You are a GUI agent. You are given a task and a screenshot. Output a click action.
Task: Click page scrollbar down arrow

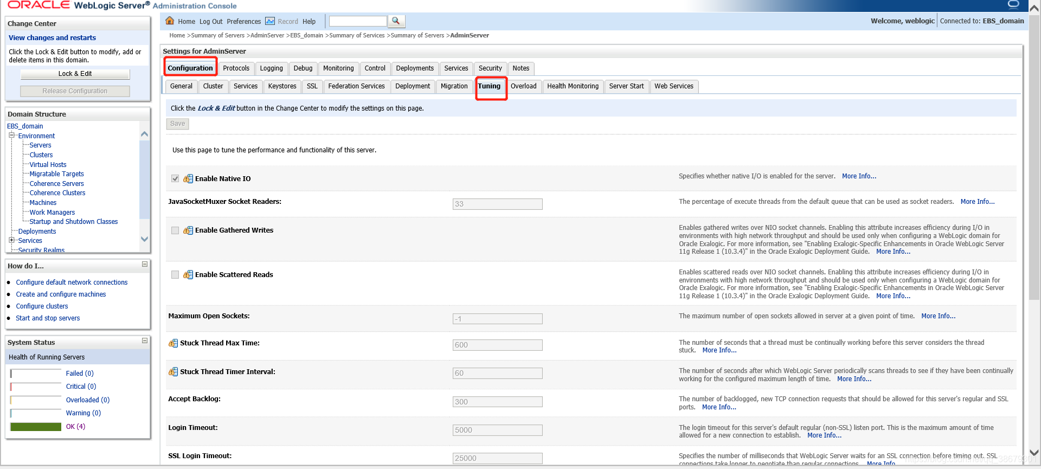coord(1034,453)
